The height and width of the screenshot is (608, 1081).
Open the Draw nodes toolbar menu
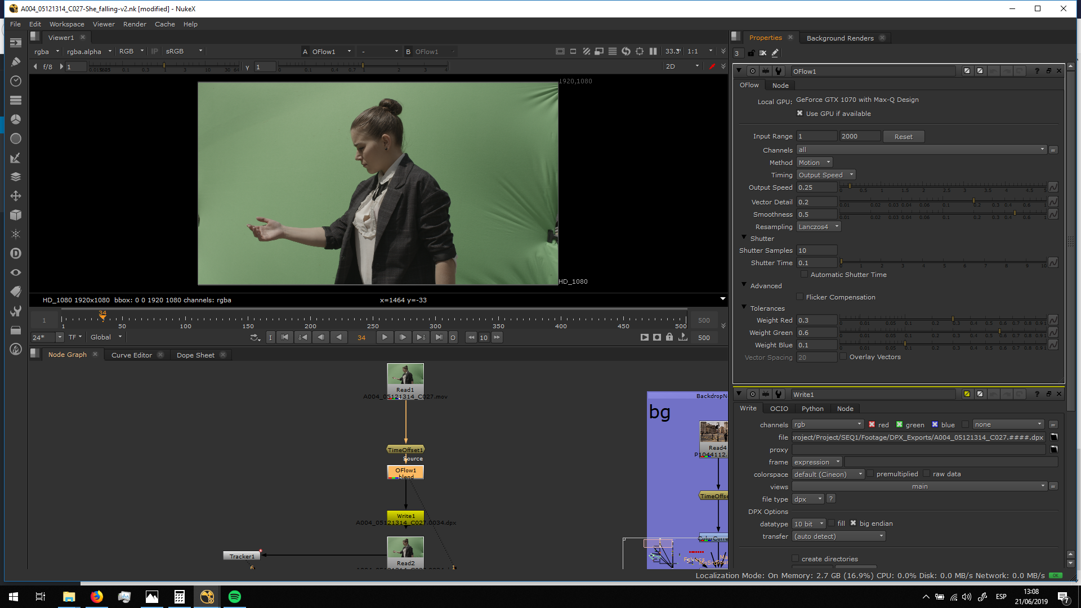click(16, 62)
